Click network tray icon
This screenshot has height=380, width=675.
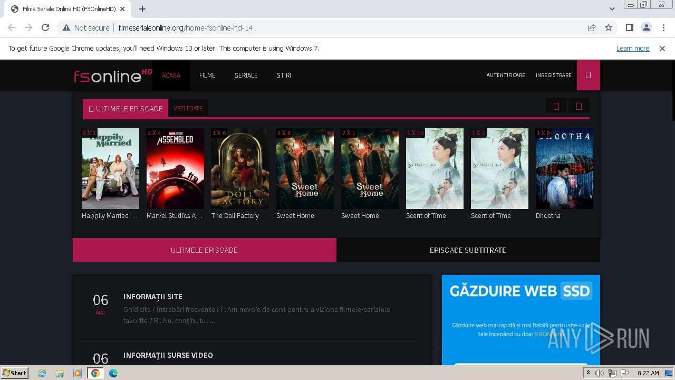pos(612,373)
